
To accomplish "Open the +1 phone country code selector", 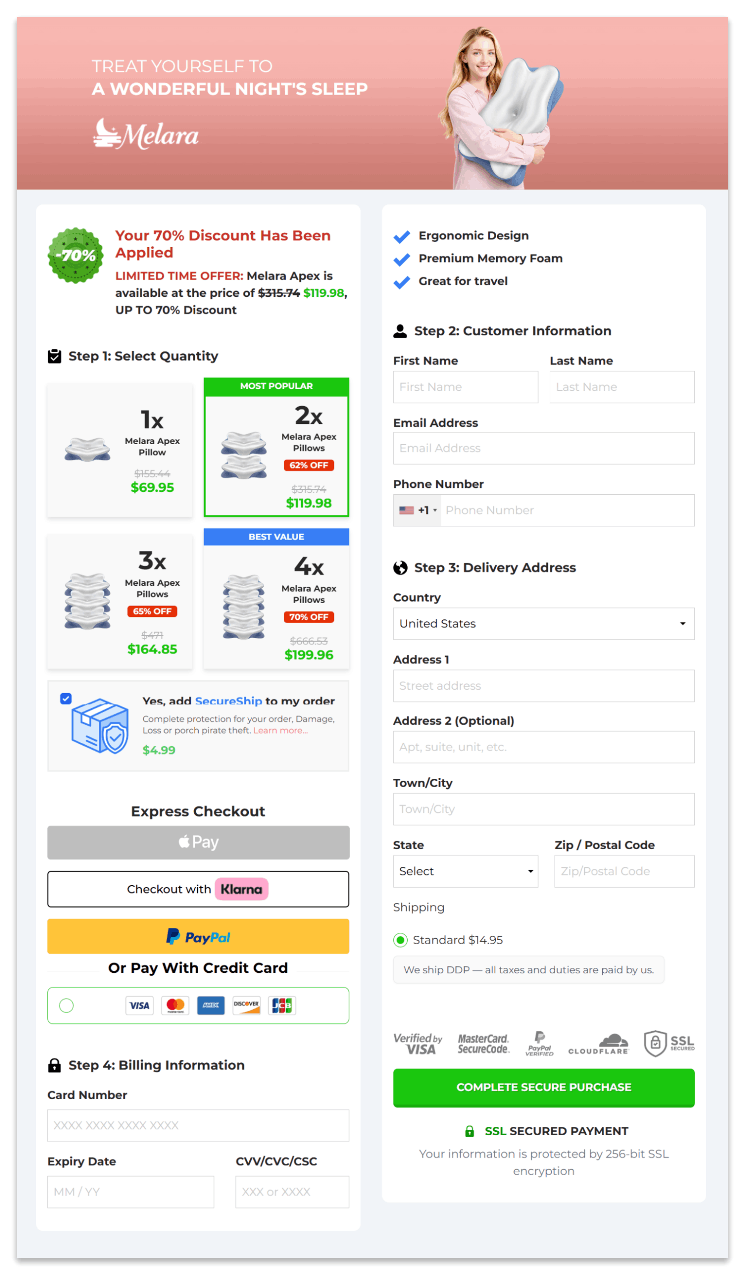I will pos(417,510).
